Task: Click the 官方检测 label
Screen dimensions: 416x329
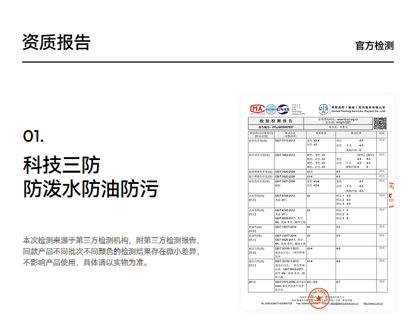Action: tap(374, 45)
